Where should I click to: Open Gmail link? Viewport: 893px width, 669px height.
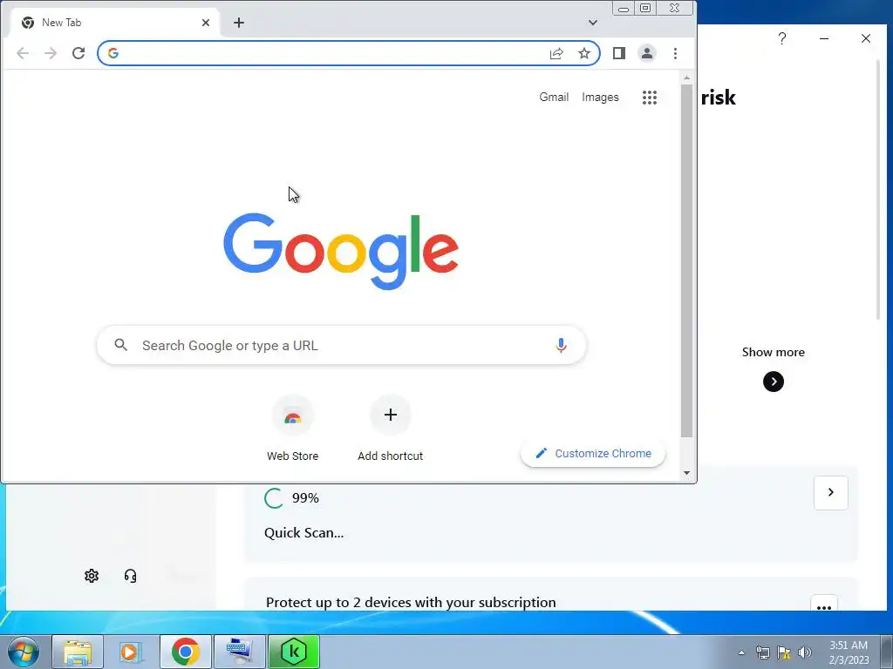click(554, 98)
